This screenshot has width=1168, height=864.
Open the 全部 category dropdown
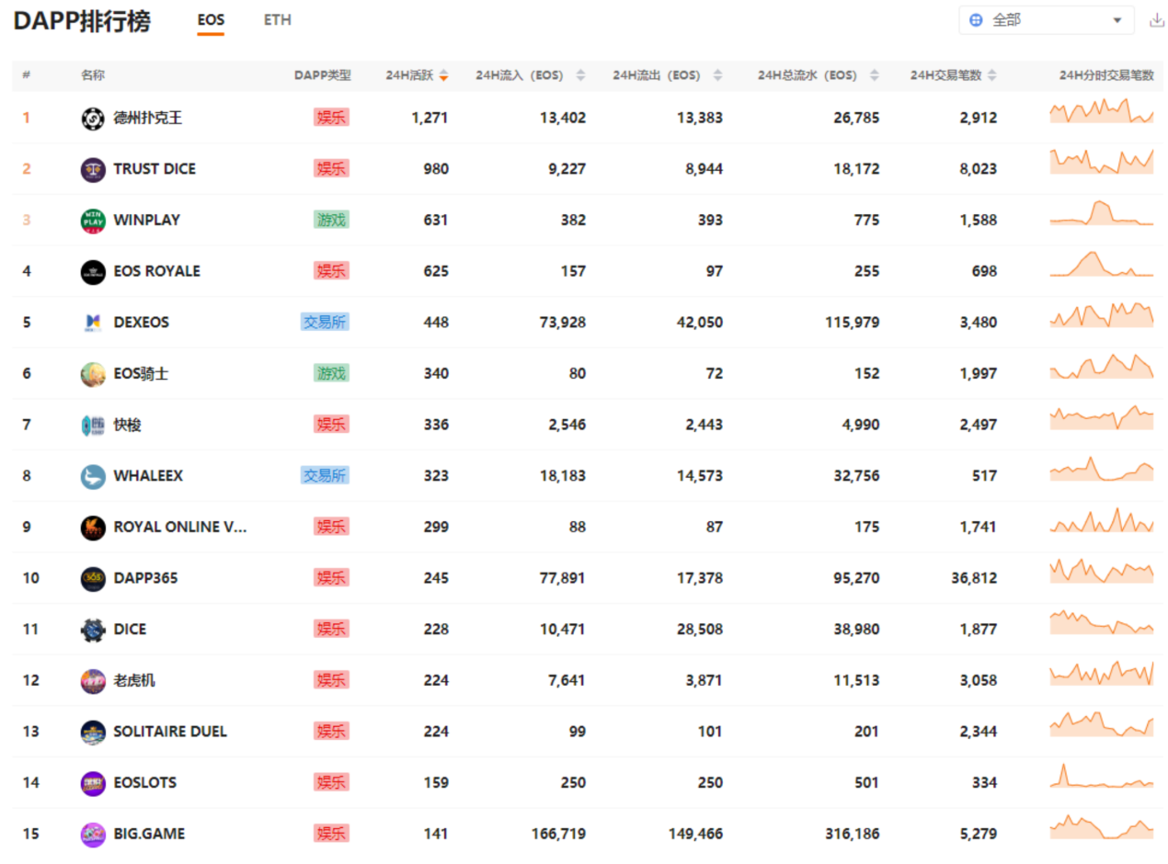click(1047, 20)
